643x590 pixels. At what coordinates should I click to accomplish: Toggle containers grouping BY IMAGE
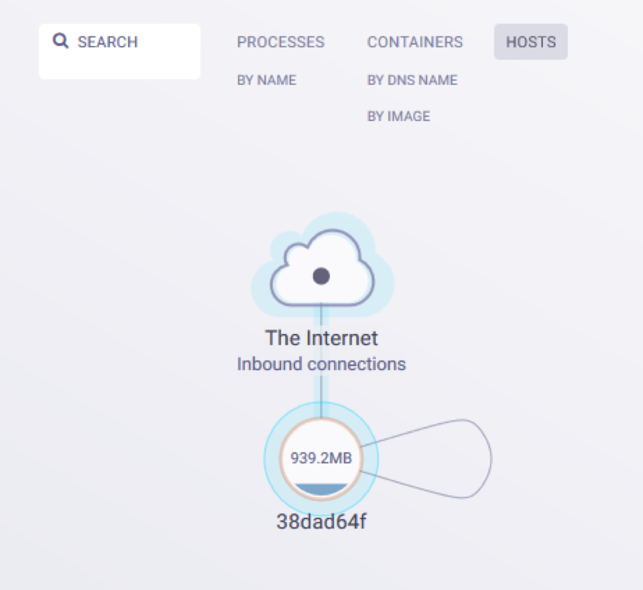(399, 116)
